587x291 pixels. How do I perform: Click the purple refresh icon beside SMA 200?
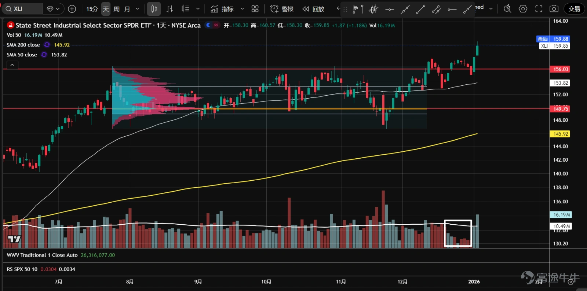coord(47,45)
